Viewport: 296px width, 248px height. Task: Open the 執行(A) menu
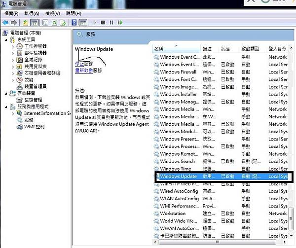pyautogui.click(x=32, y=13)
